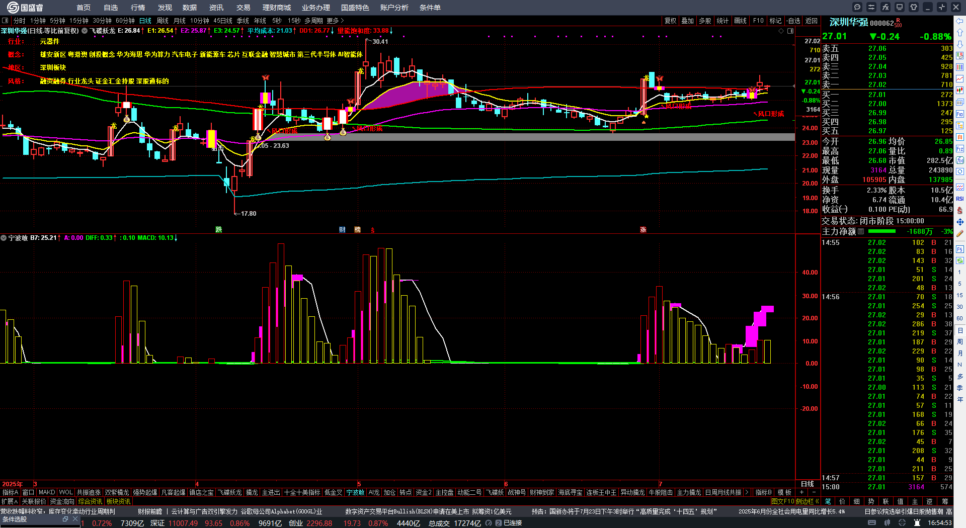
Task: Expand the 扩展 panel arrow
Action: click(x=10, y=501)
